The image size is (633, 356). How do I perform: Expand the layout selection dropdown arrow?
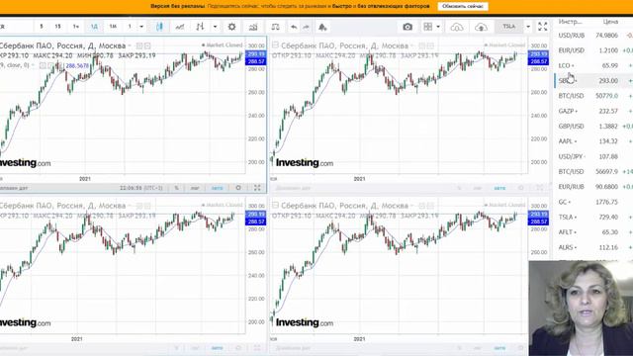(438, 27)
